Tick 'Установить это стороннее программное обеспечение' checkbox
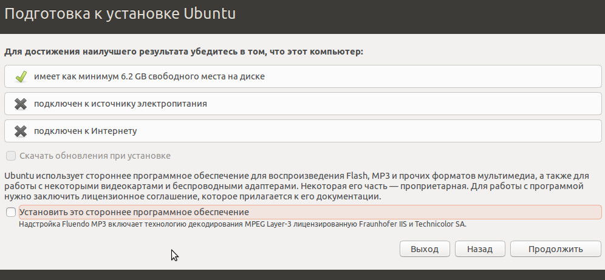This screenshot has height=280, width=605. [10, 212]
